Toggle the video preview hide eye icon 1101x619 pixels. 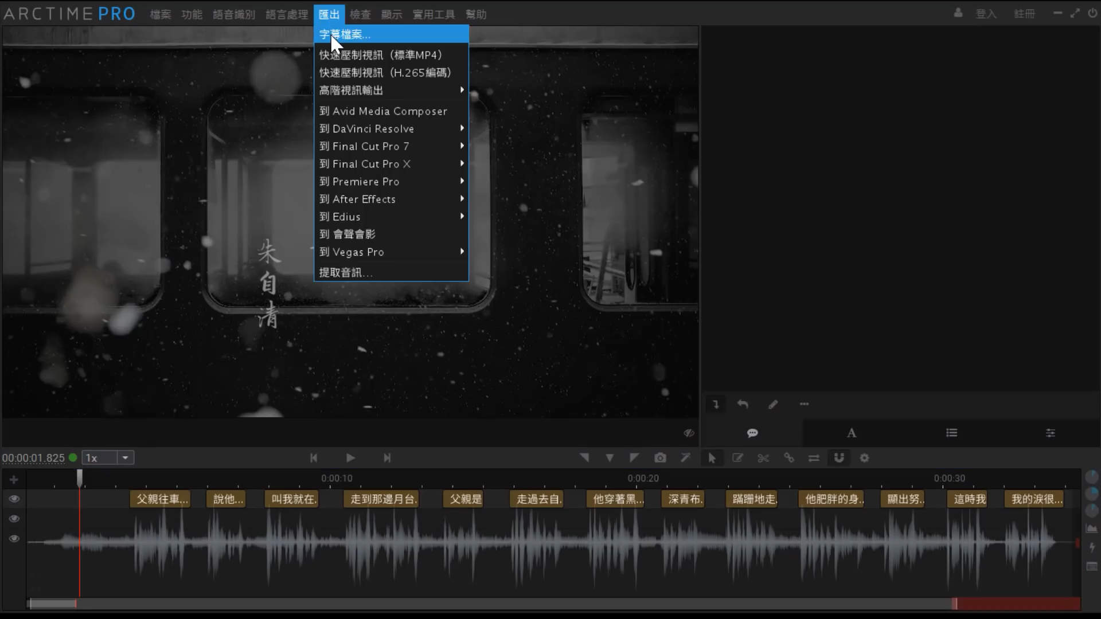tap(689, 433)
